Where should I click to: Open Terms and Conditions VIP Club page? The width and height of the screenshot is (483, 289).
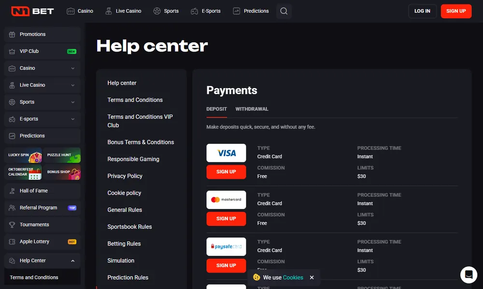[x=140, y=121]
